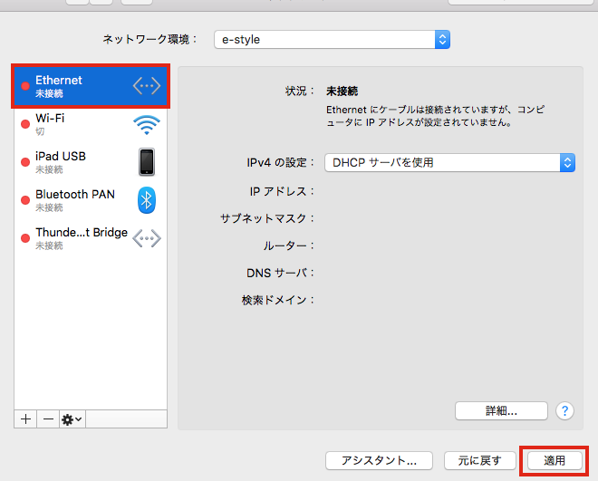
Task: Click the red status dot beside Ethernet
Action: (x=25, y=86)
